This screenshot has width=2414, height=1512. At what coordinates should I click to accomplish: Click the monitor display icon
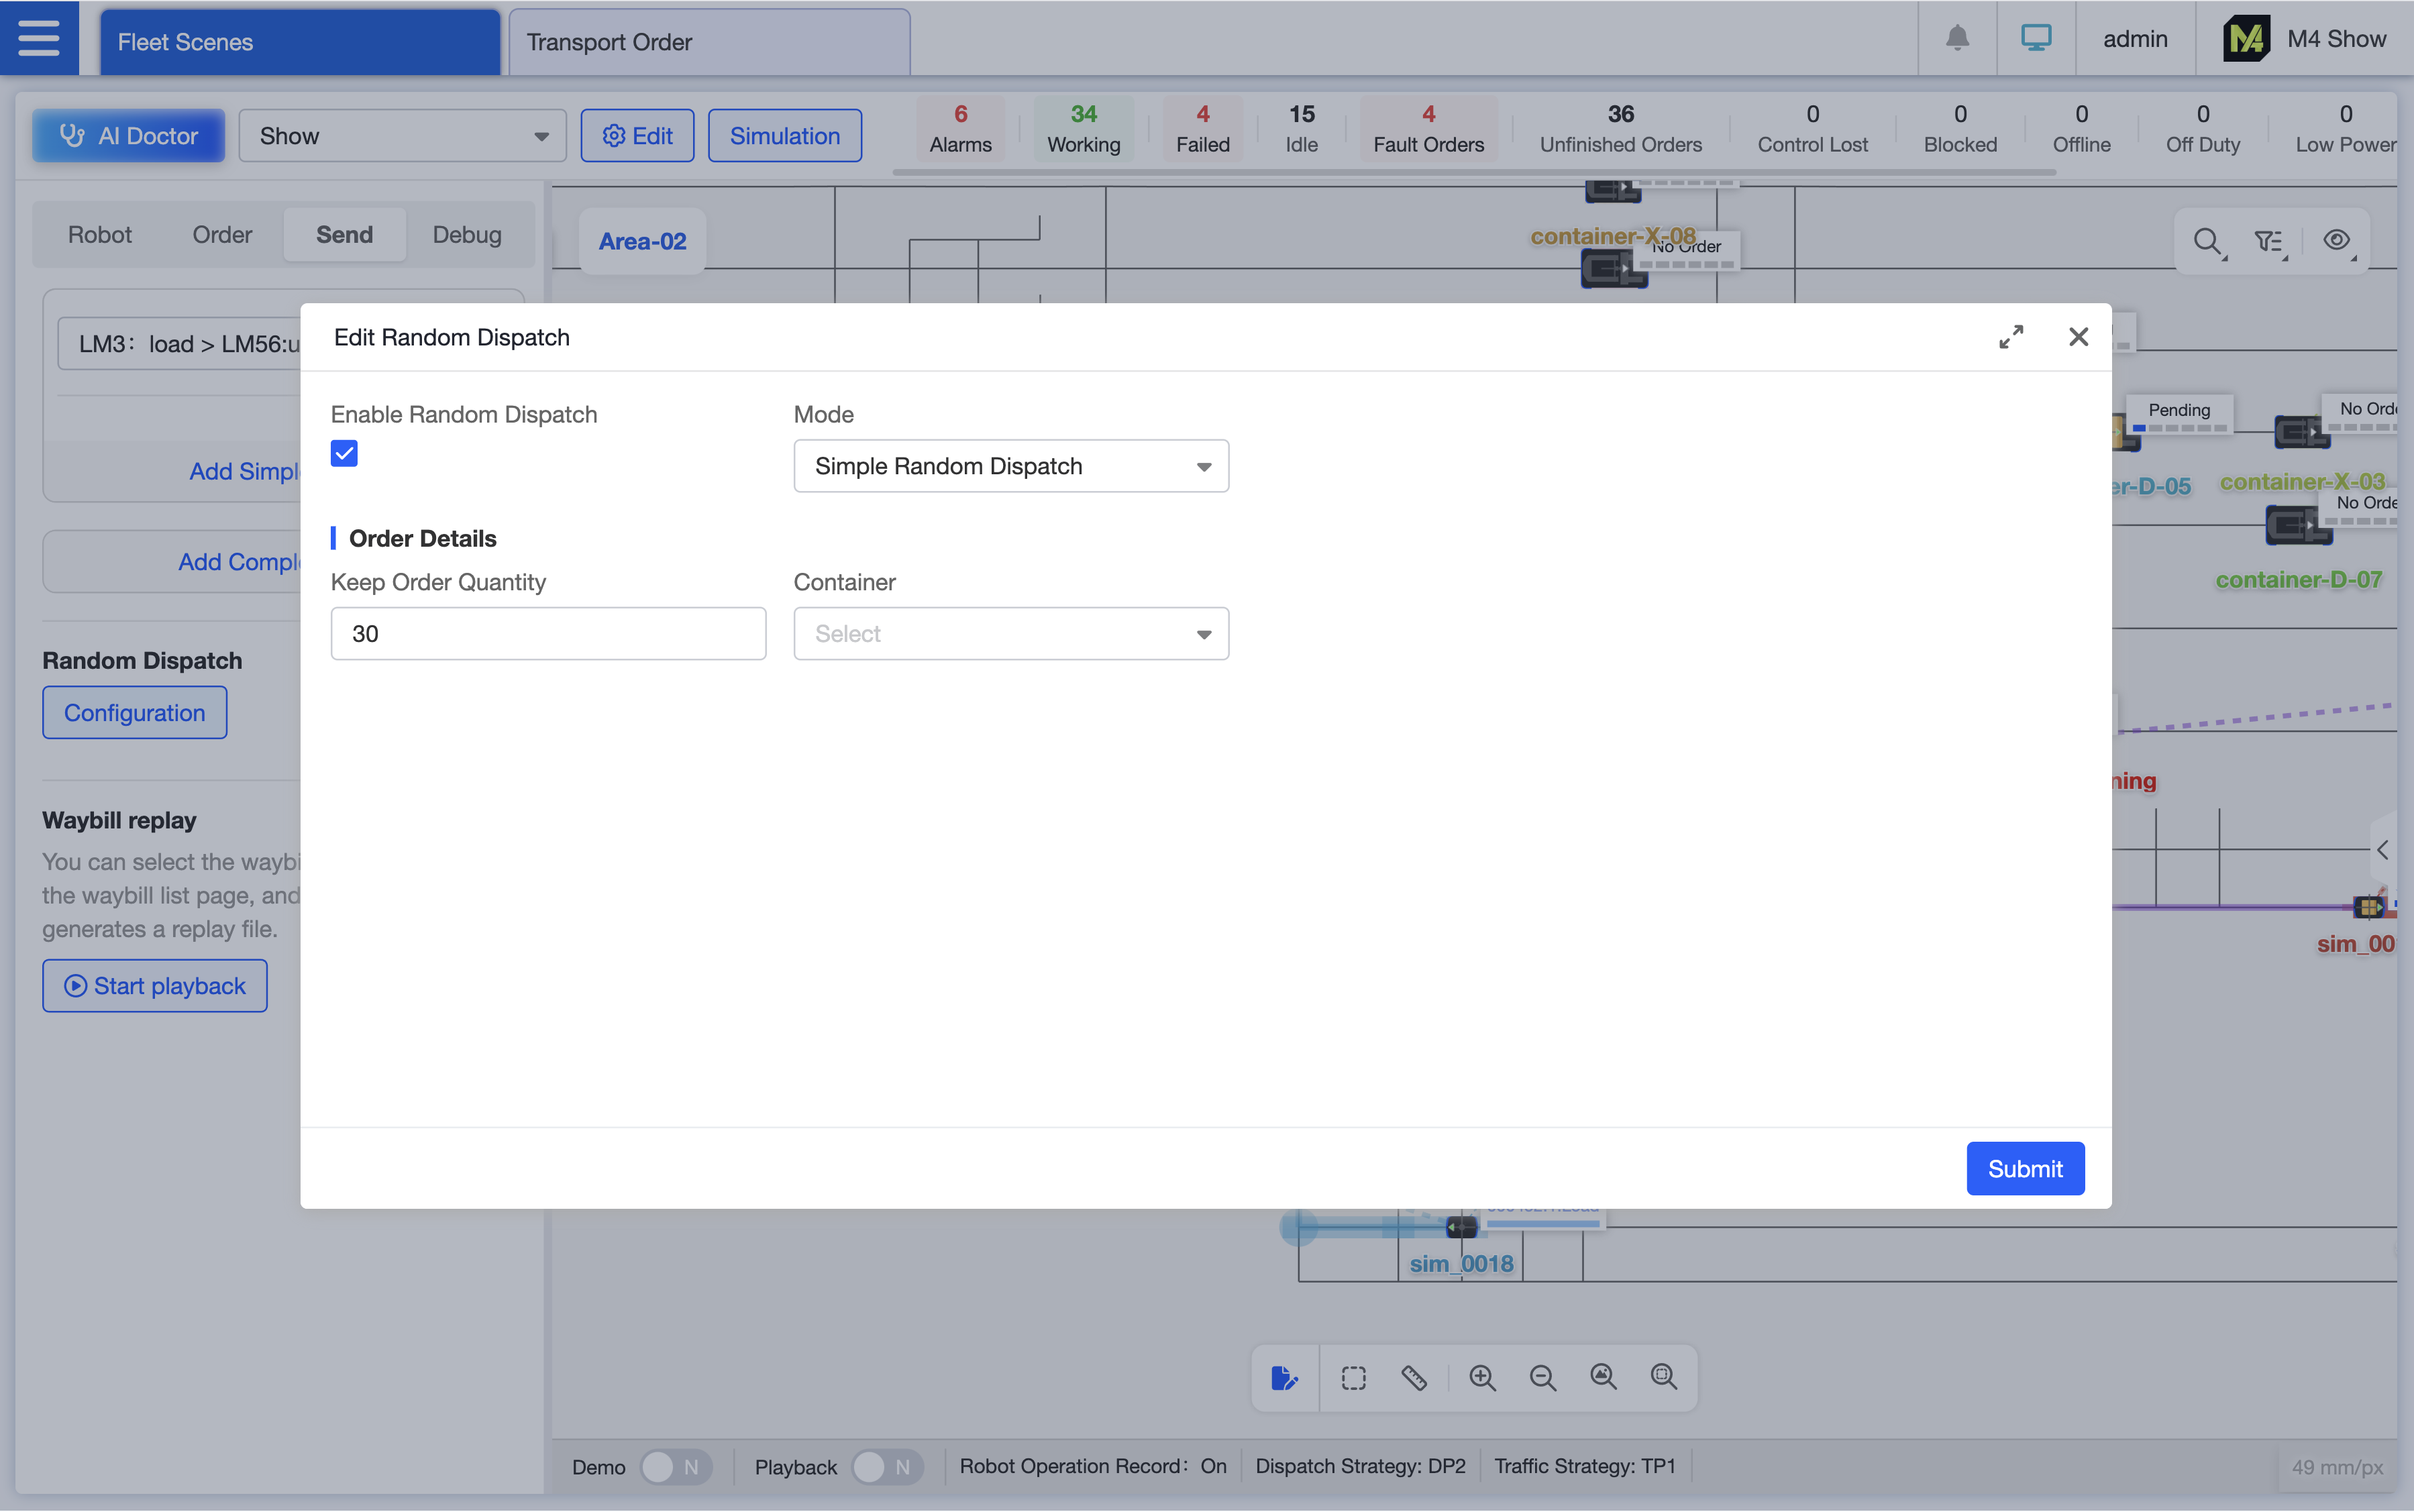[x=2035, y=38]
